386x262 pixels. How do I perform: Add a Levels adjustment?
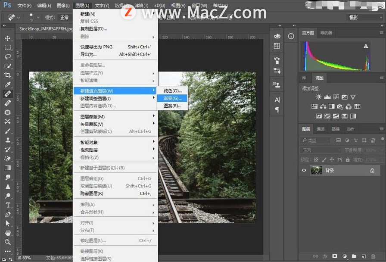(x=327, y=97)
